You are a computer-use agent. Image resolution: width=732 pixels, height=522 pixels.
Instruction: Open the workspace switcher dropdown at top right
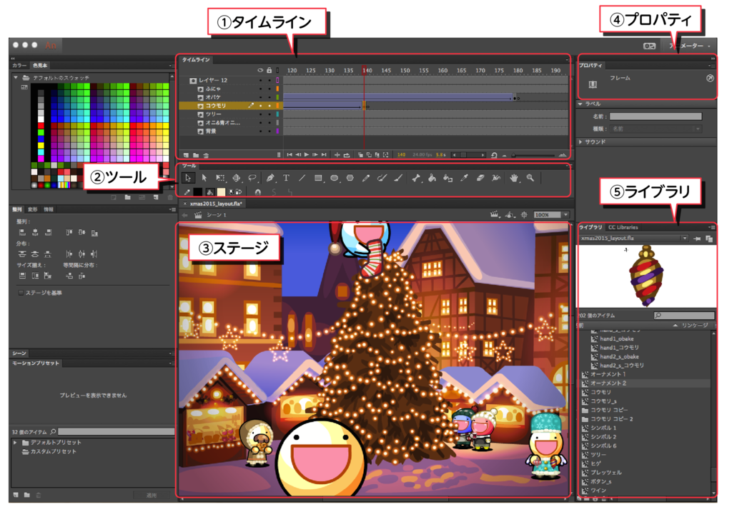point(690,46)
